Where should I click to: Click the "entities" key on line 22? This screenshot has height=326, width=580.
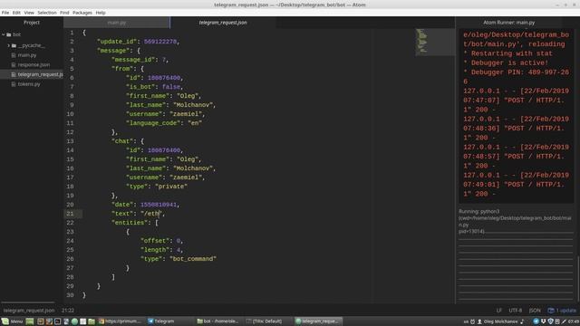[130, 223]
